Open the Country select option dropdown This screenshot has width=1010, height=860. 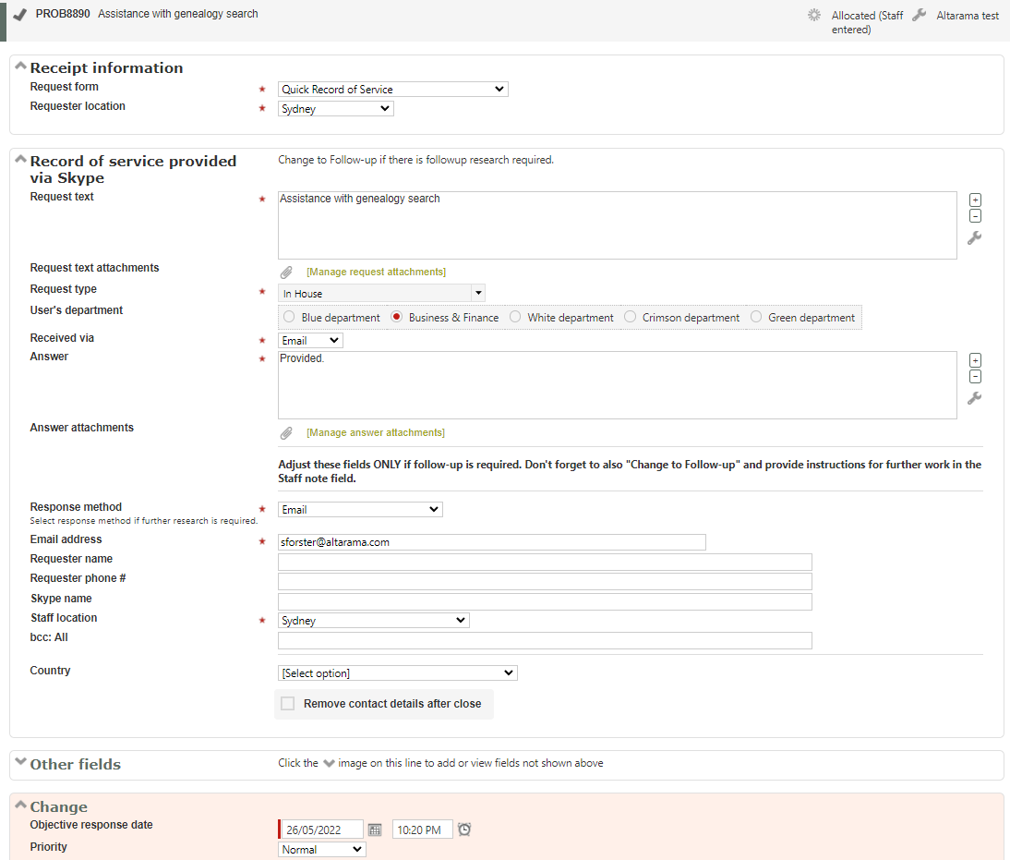click(x=397, y=673)
